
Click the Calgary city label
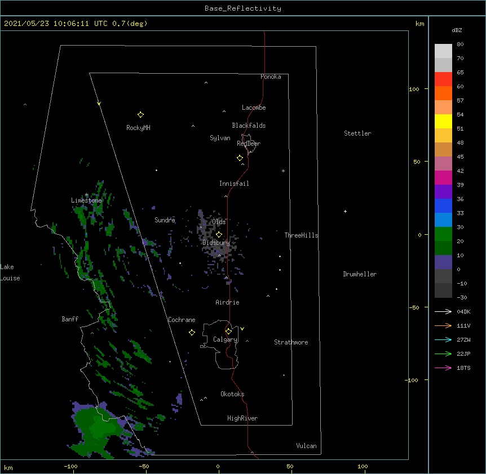click(x=226, y=339)
